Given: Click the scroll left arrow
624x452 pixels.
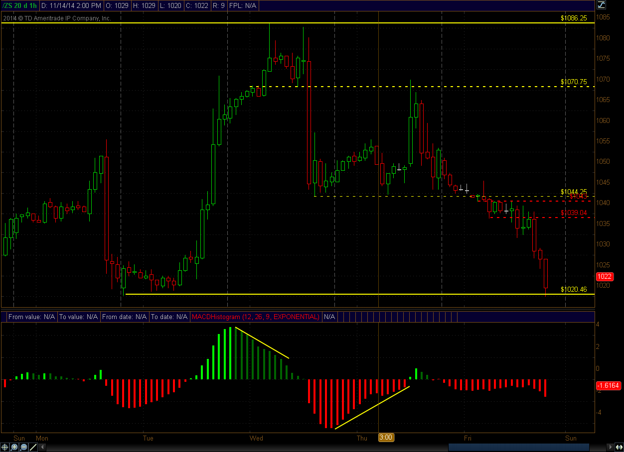Looking at the screenshot, I should 42,447.
